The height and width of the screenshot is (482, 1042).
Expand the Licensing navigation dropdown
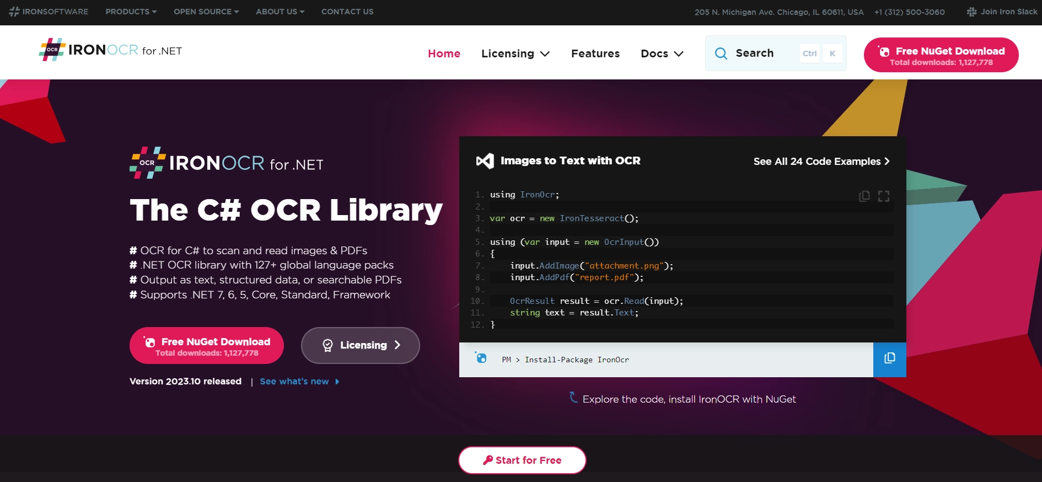pos(515,53)
